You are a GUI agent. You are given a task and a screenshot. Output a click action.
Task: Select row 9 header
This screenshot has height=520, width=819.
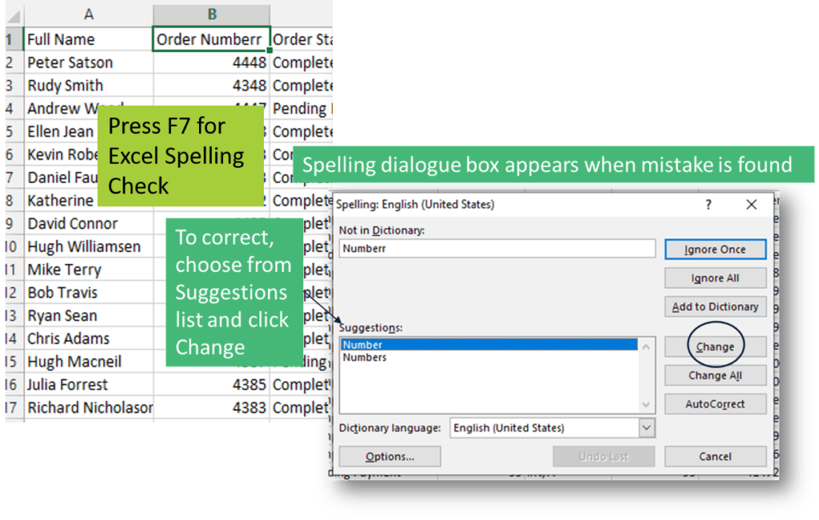coord(14,223)
